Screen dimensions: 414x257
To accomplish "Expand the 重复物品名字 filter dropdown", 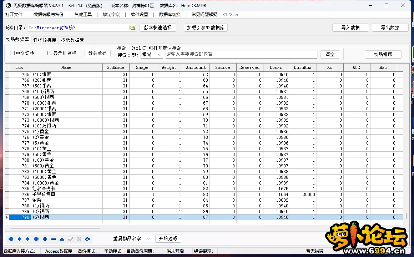I will 132,238.
